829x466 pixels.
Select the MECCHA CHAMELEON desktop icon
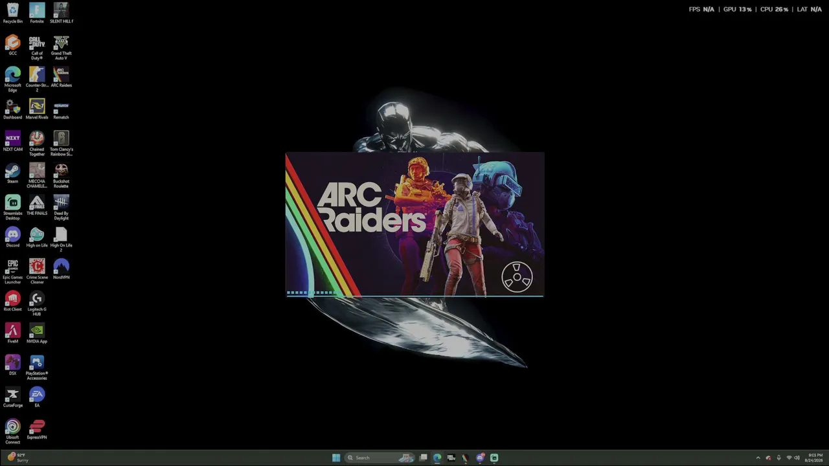tap(37, 175)
